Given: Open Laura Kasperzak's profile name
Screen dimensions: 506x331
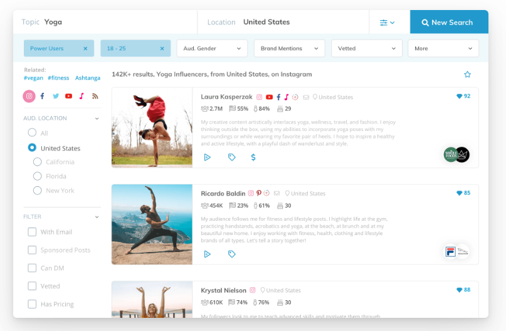Looking at the screenshot, I should tap(226, 97).
